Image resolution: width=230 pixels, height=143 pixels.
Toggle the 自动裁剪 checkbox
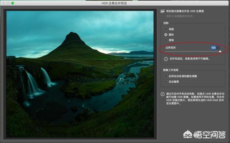pos(166,82)
